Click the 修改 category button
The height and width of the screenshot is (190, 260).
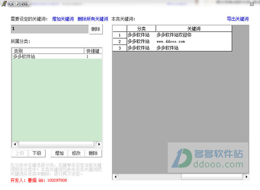(x=76, y=153)
